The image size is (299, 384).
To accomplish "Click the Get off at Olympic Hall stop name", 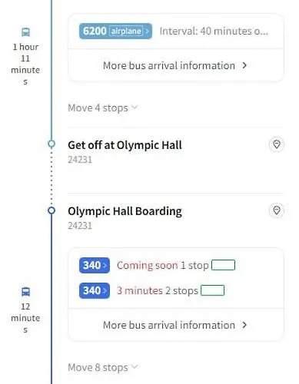I will click(x=125, y=145).
